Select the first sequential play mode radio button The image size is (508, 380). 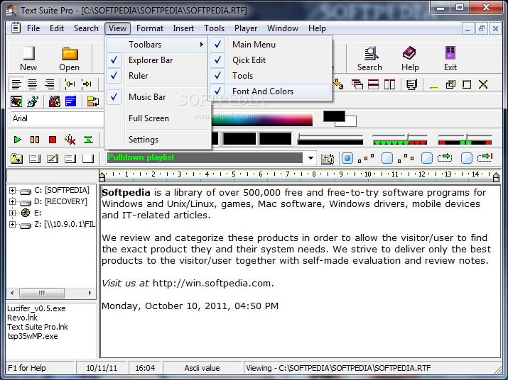coord(347,159)
